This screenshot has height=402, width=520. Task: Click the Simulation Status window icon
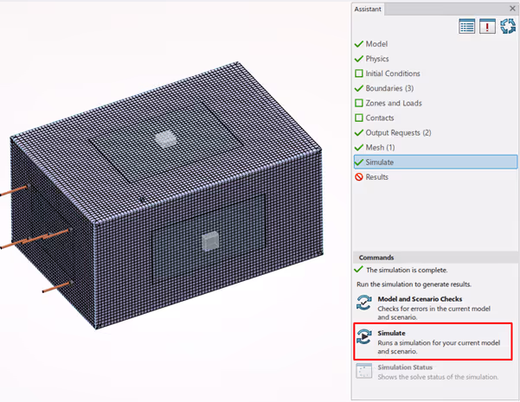(364, 371)
